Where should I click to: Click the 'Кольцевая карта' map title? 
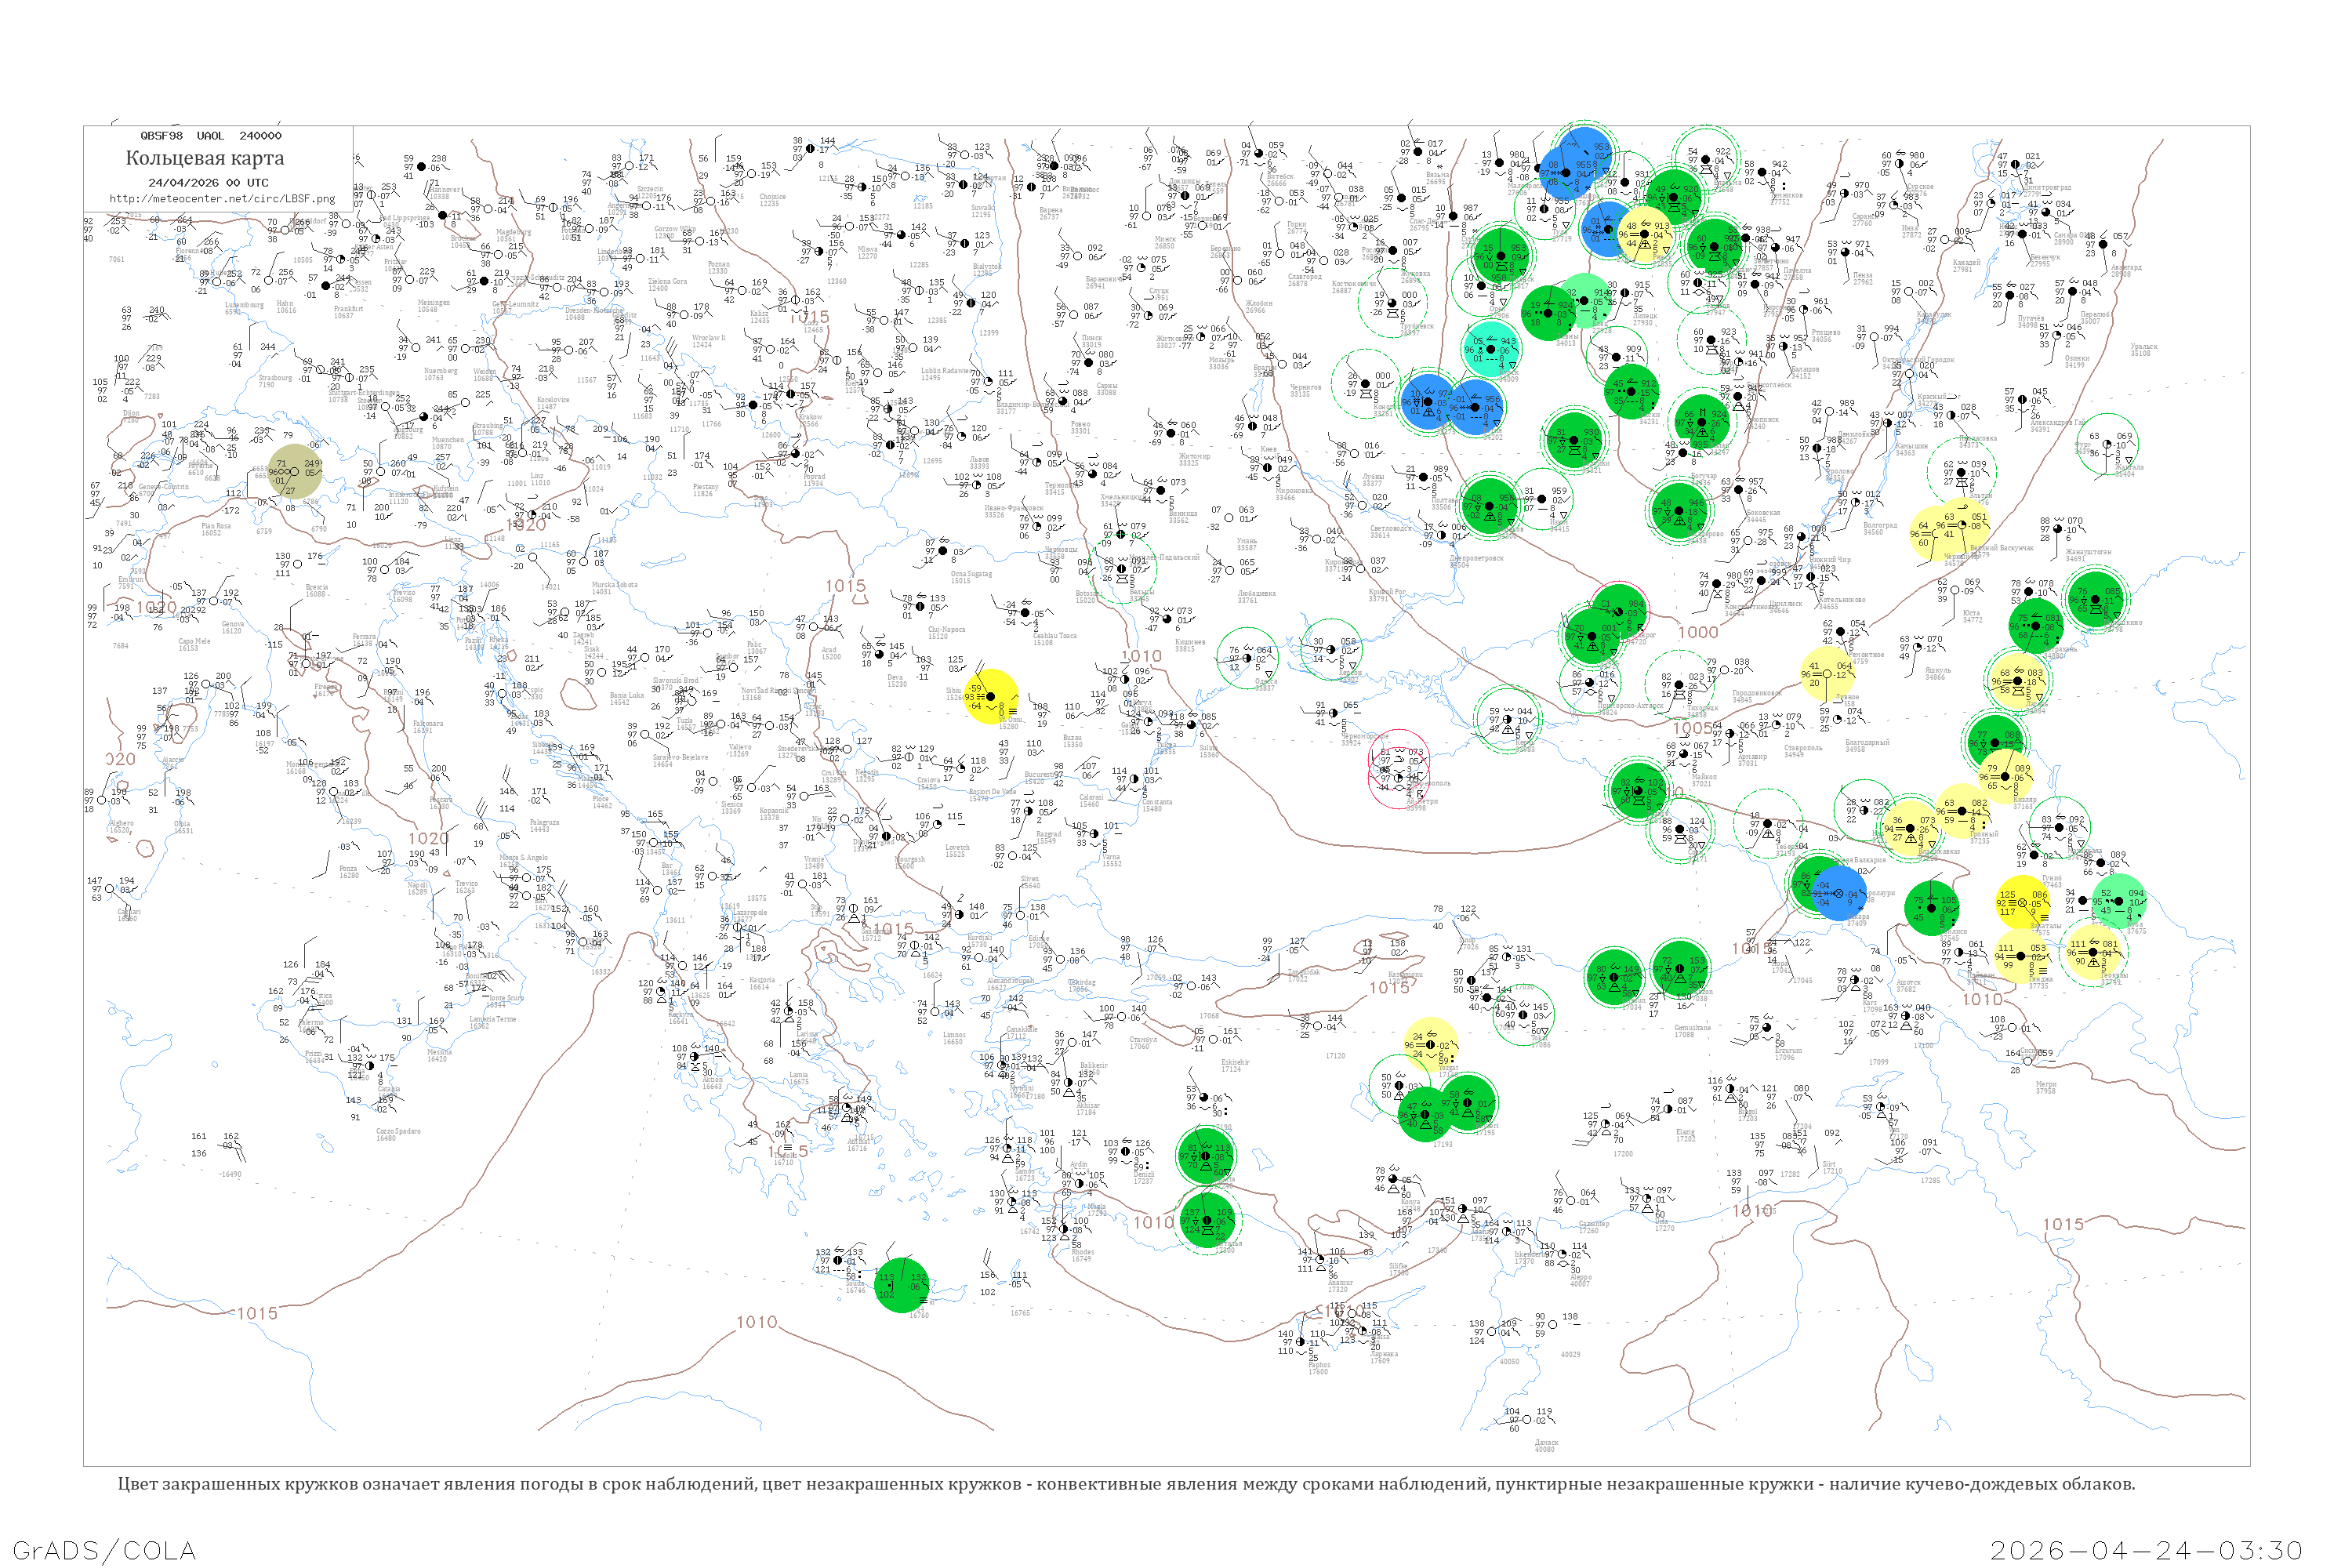click(x=205, y=158)
